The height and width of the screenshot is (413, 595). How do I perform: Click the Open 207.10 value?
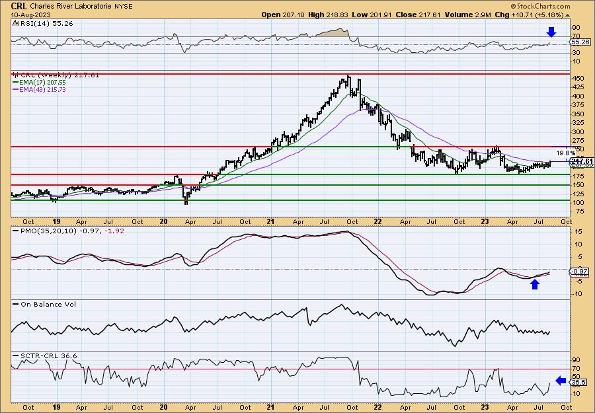[282, 15]
